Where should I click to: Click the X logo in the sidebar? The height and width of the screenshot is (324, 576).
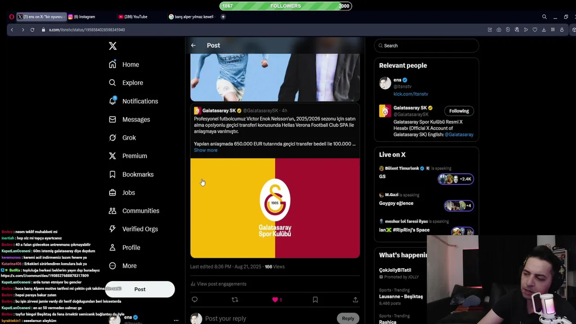(x=113, y=46)
